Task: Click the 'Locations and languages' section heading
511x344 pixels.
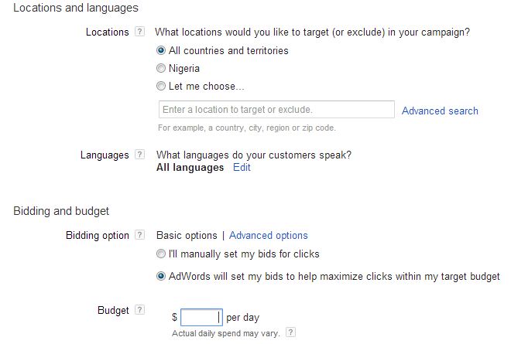Action: pos(76,9)
